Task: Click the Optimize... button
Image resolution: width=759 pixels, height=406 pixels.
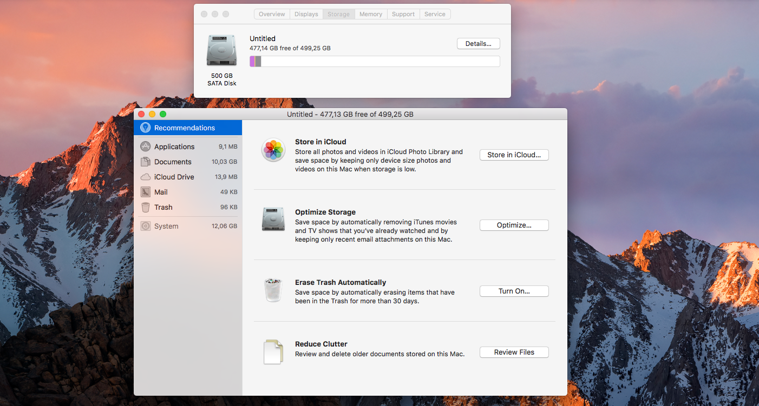Action: pyautogui.click(x=514, y=225)
